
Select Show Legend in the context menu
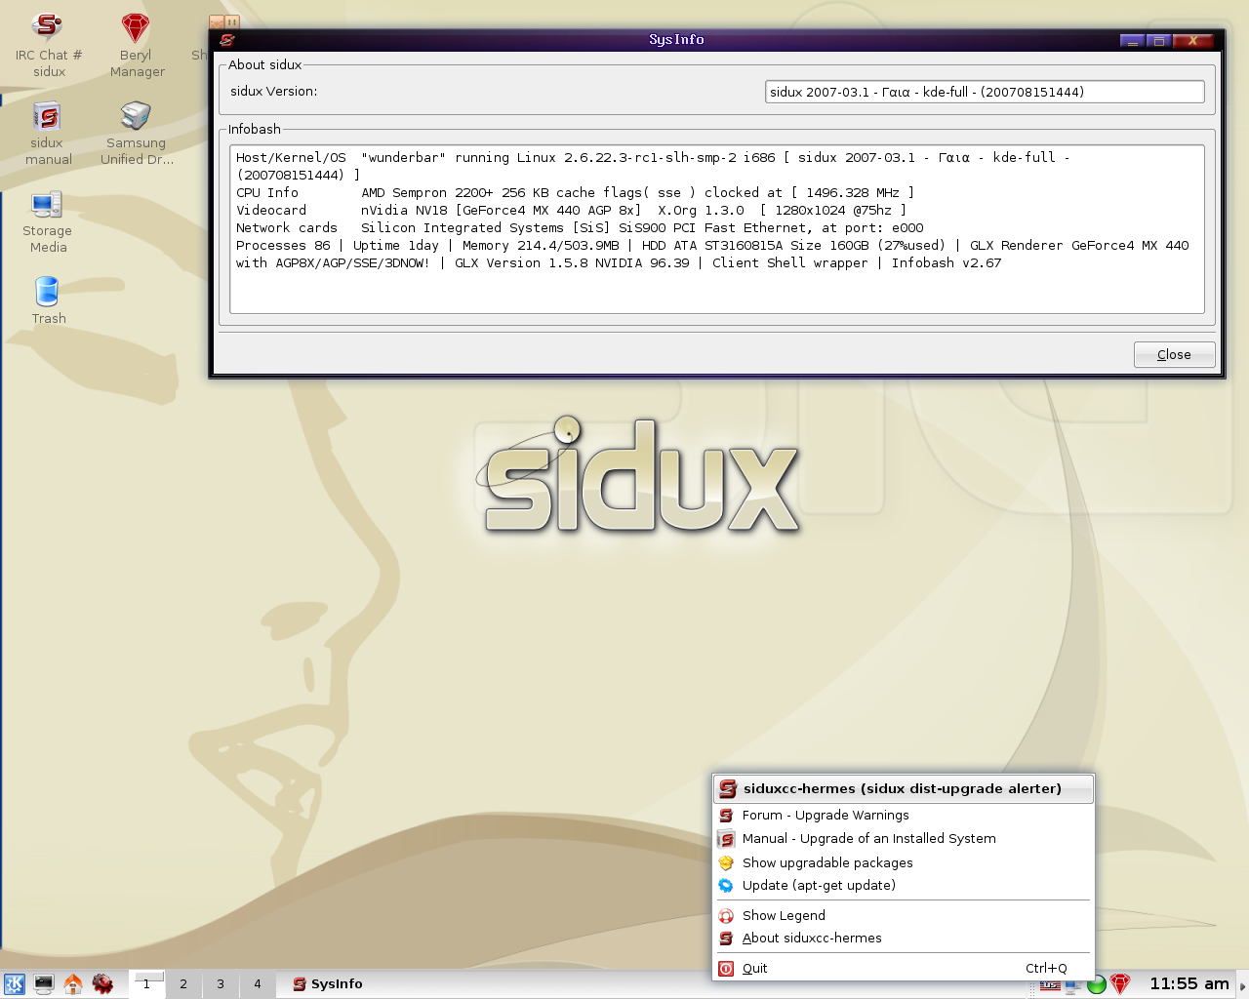(903, 916)
